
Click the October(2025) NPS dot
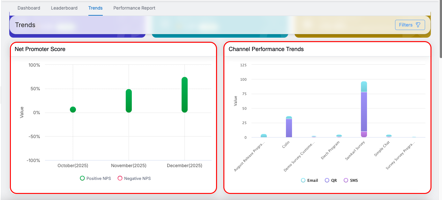[73, 109]
